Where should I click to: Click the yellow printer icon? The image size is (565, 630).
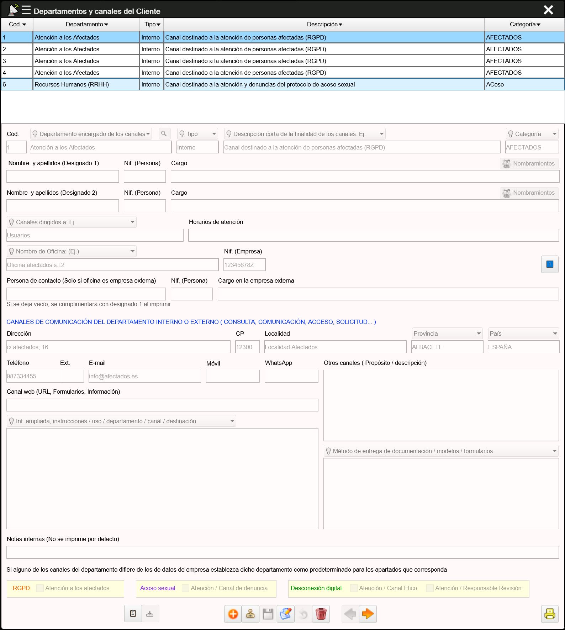(550, 614)
